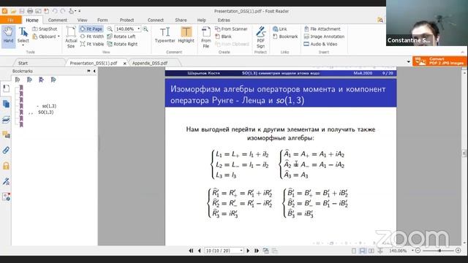Switch to the View ribbon tab
468x263 pixels.
tap(83, 20)
